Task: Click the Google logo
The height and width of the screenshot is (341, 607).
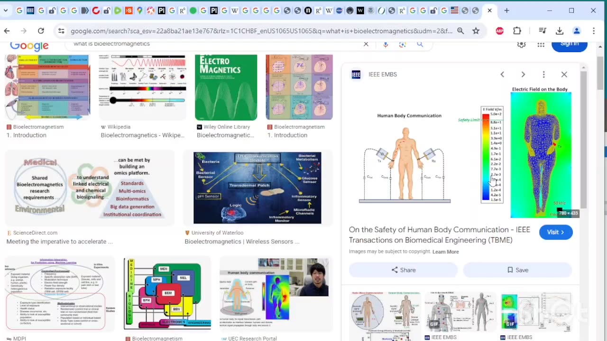Action: [x=29, y=45]
